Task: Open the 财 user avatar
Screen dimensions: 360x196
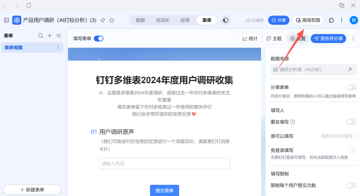Action: tap(354, 20)
